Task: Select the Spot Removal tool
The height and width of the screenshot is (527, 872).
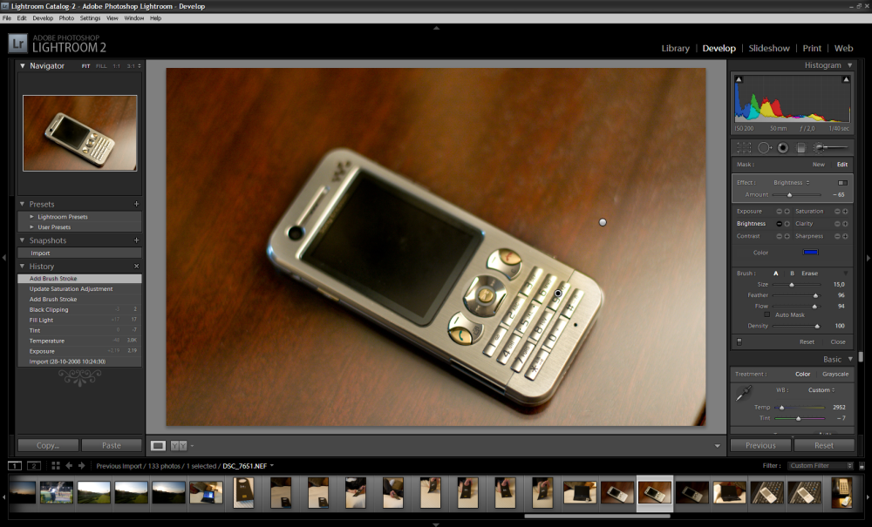Action: (x=764, y=148)
